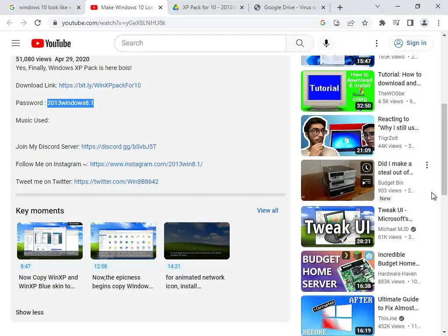This screenshot has width=448, height=336.
Task: Open the 8:47 key moment thumbnail
Action: (x=50, y=241)
